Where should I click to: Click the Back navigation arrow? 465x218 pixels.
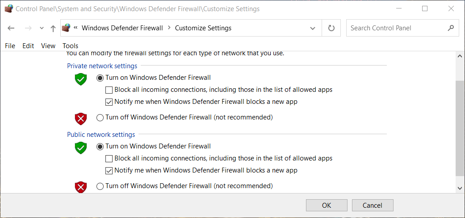point(11,28)
